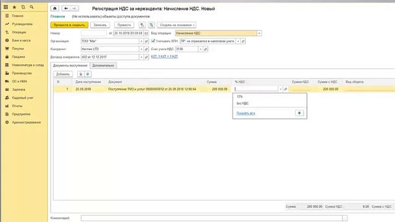Click Главное navigation link under title
The width and height of the screenshot is (395, 222).
[57, 17]
